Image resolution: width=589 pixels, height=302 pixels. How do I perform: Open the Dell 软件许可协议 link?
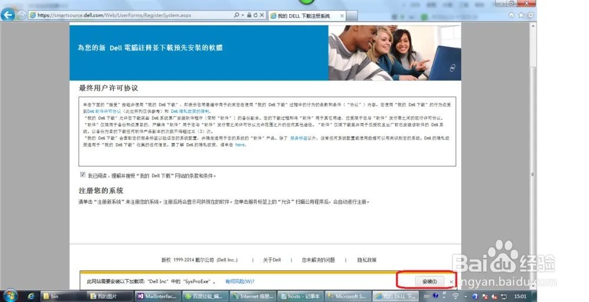coord(104,112)
